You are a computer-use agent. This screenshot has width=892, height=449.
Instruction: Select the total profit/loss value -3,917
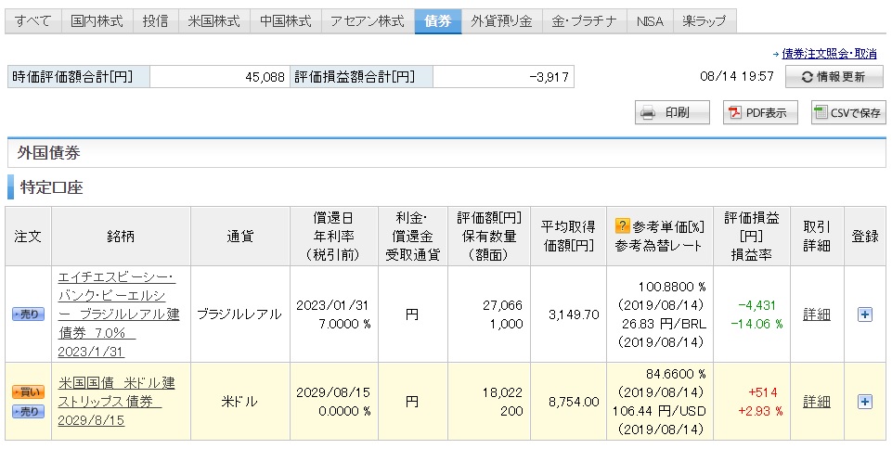[x=549, y=77]
